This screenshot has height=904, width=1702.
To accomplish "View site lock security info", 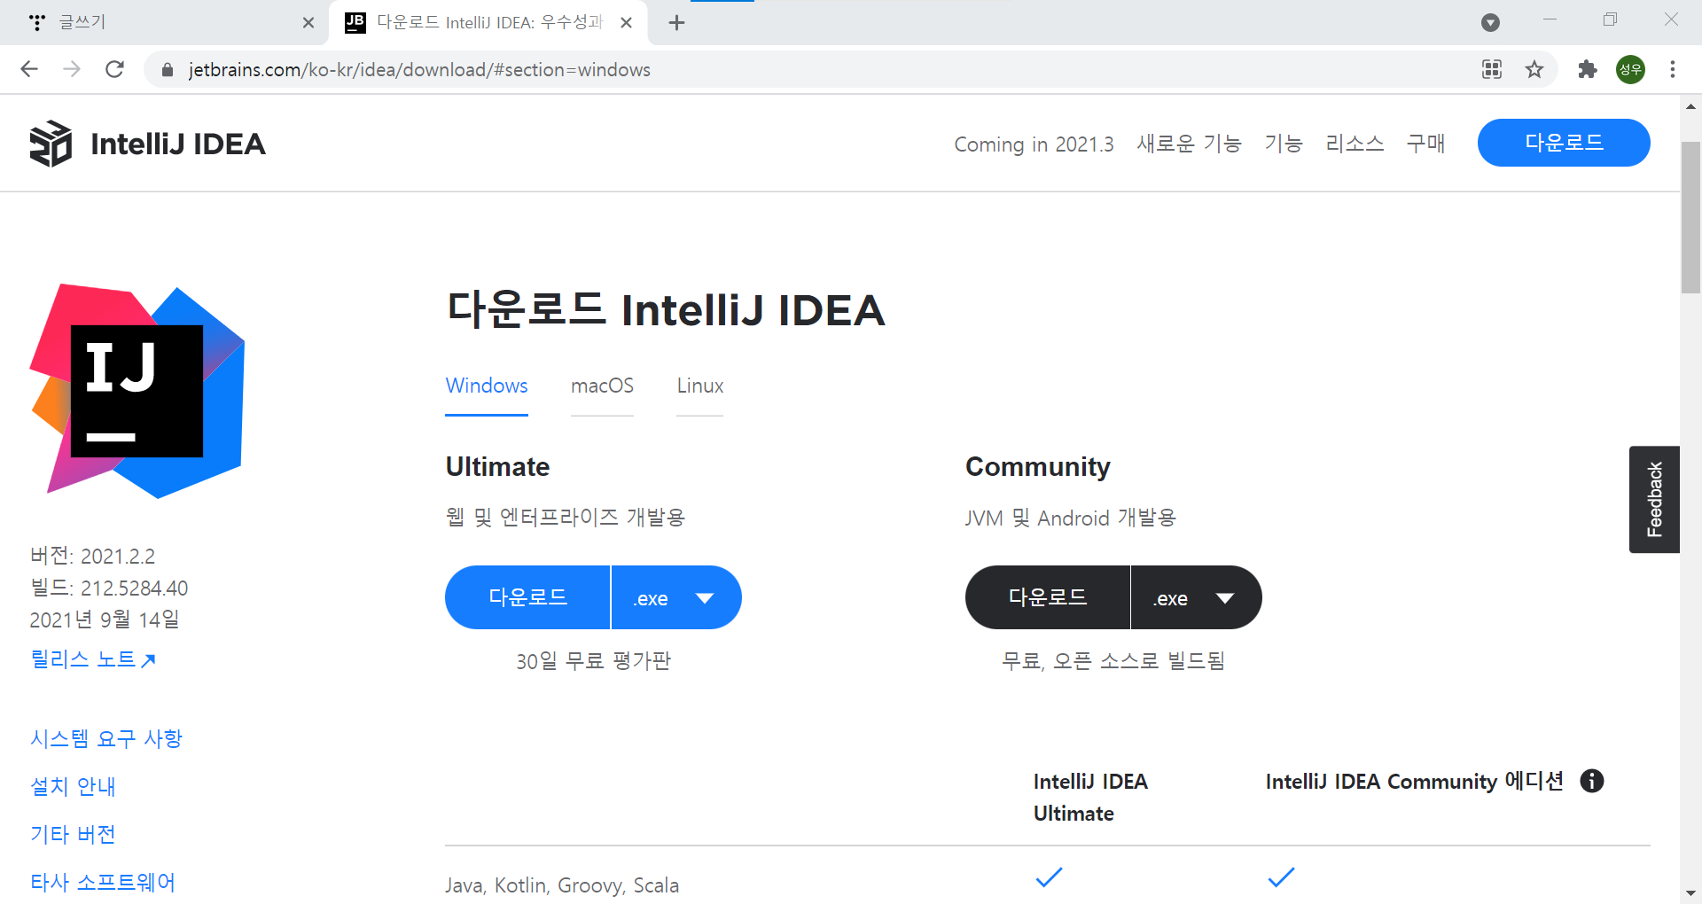I will pos(167,69).
